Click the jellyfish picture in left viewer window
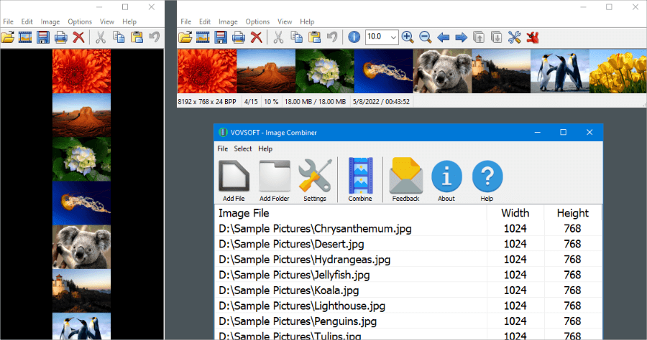 tap(82, 203)
